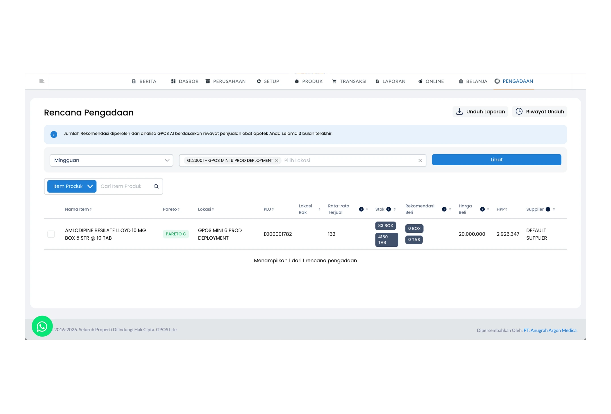Image resolution: width=611 pixels, height=414 pixels.
Task: Show info for Rata-rata Terjual
Action: (x=361, y=209)
